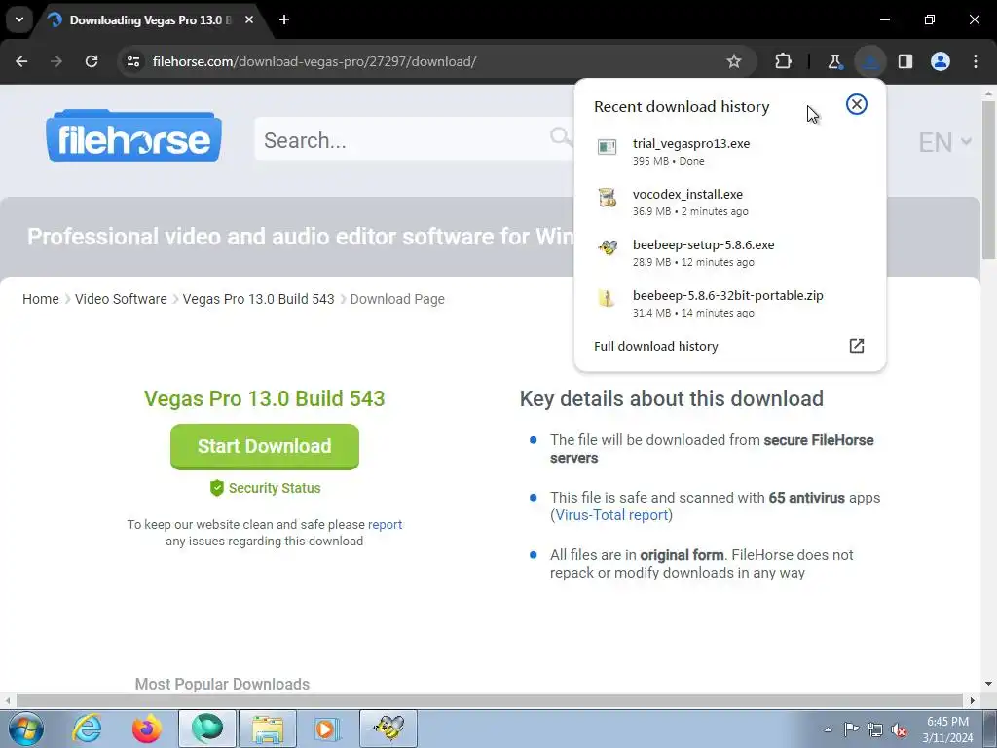Click the horizontal scrollbar at page bottom
997x748 pixels.
pyautogui.click(x=489, y=700)
